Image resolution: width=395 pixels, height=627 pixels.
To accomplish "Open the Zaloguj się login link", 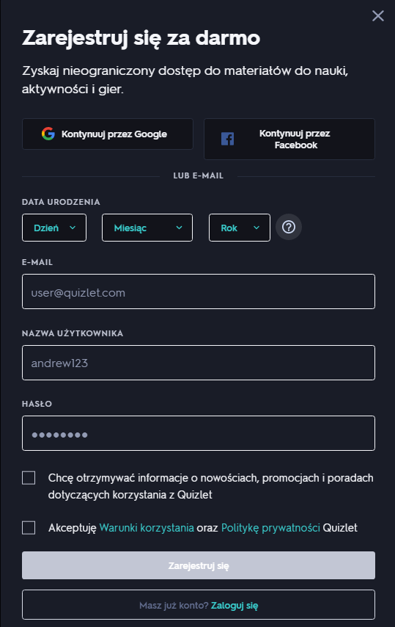I will 235,606.
